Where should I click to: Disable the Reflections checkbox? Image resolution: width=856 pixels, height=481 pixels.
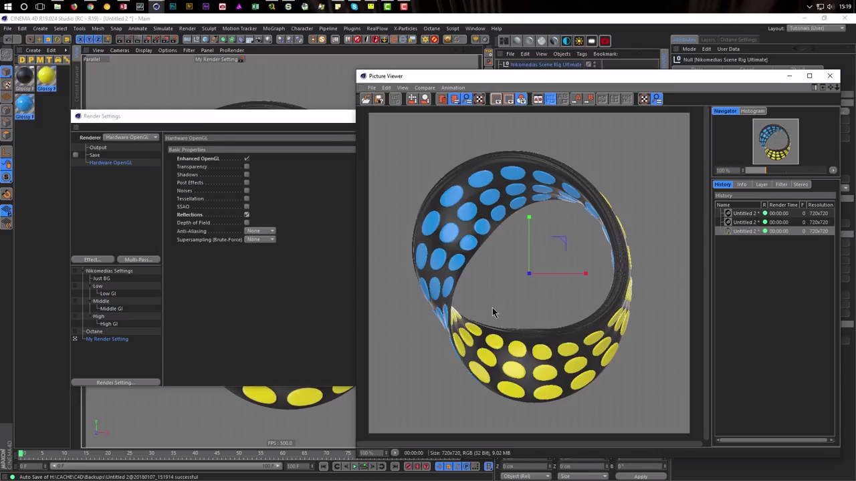tap(247, 214)
